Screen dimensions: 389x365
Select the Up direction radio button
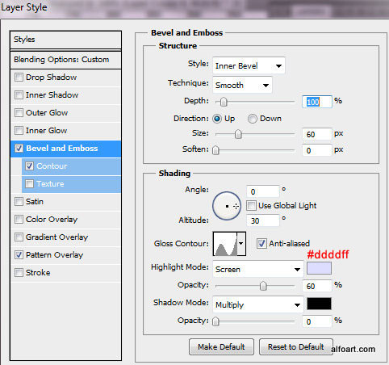(x=217, y=119)
